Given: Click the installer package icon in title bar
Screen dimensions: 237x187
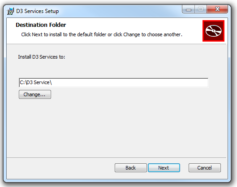Looking at the screenshot, I should tap(10, 11).
